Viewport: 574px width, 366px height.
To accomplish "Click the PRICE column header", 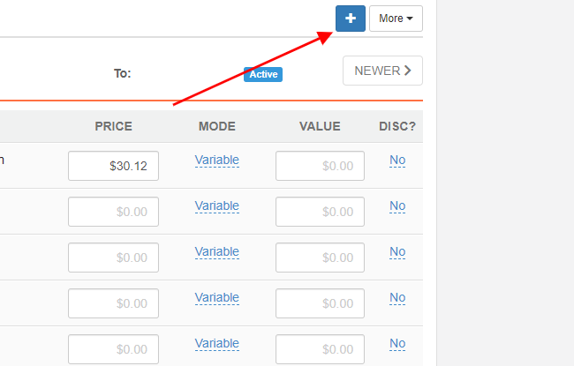I will point(114,126).
